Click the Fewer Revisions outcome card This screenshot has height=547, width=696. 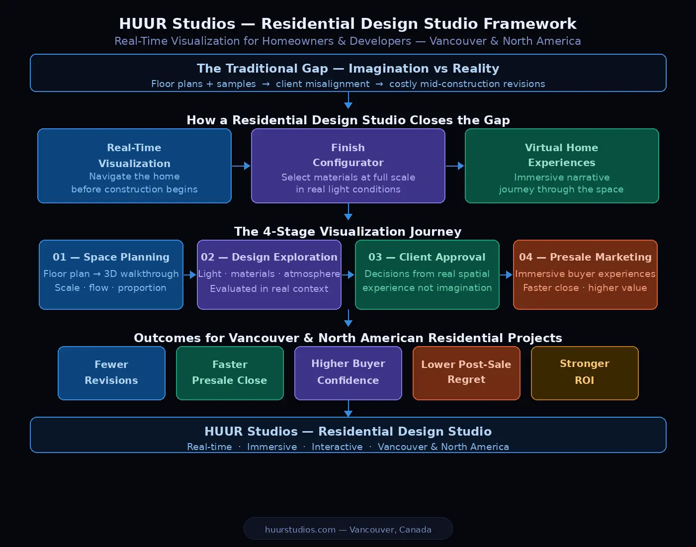click(x=111, y=373)
